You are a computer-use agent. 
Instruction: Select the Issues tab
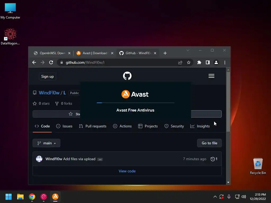click(64, 126)
